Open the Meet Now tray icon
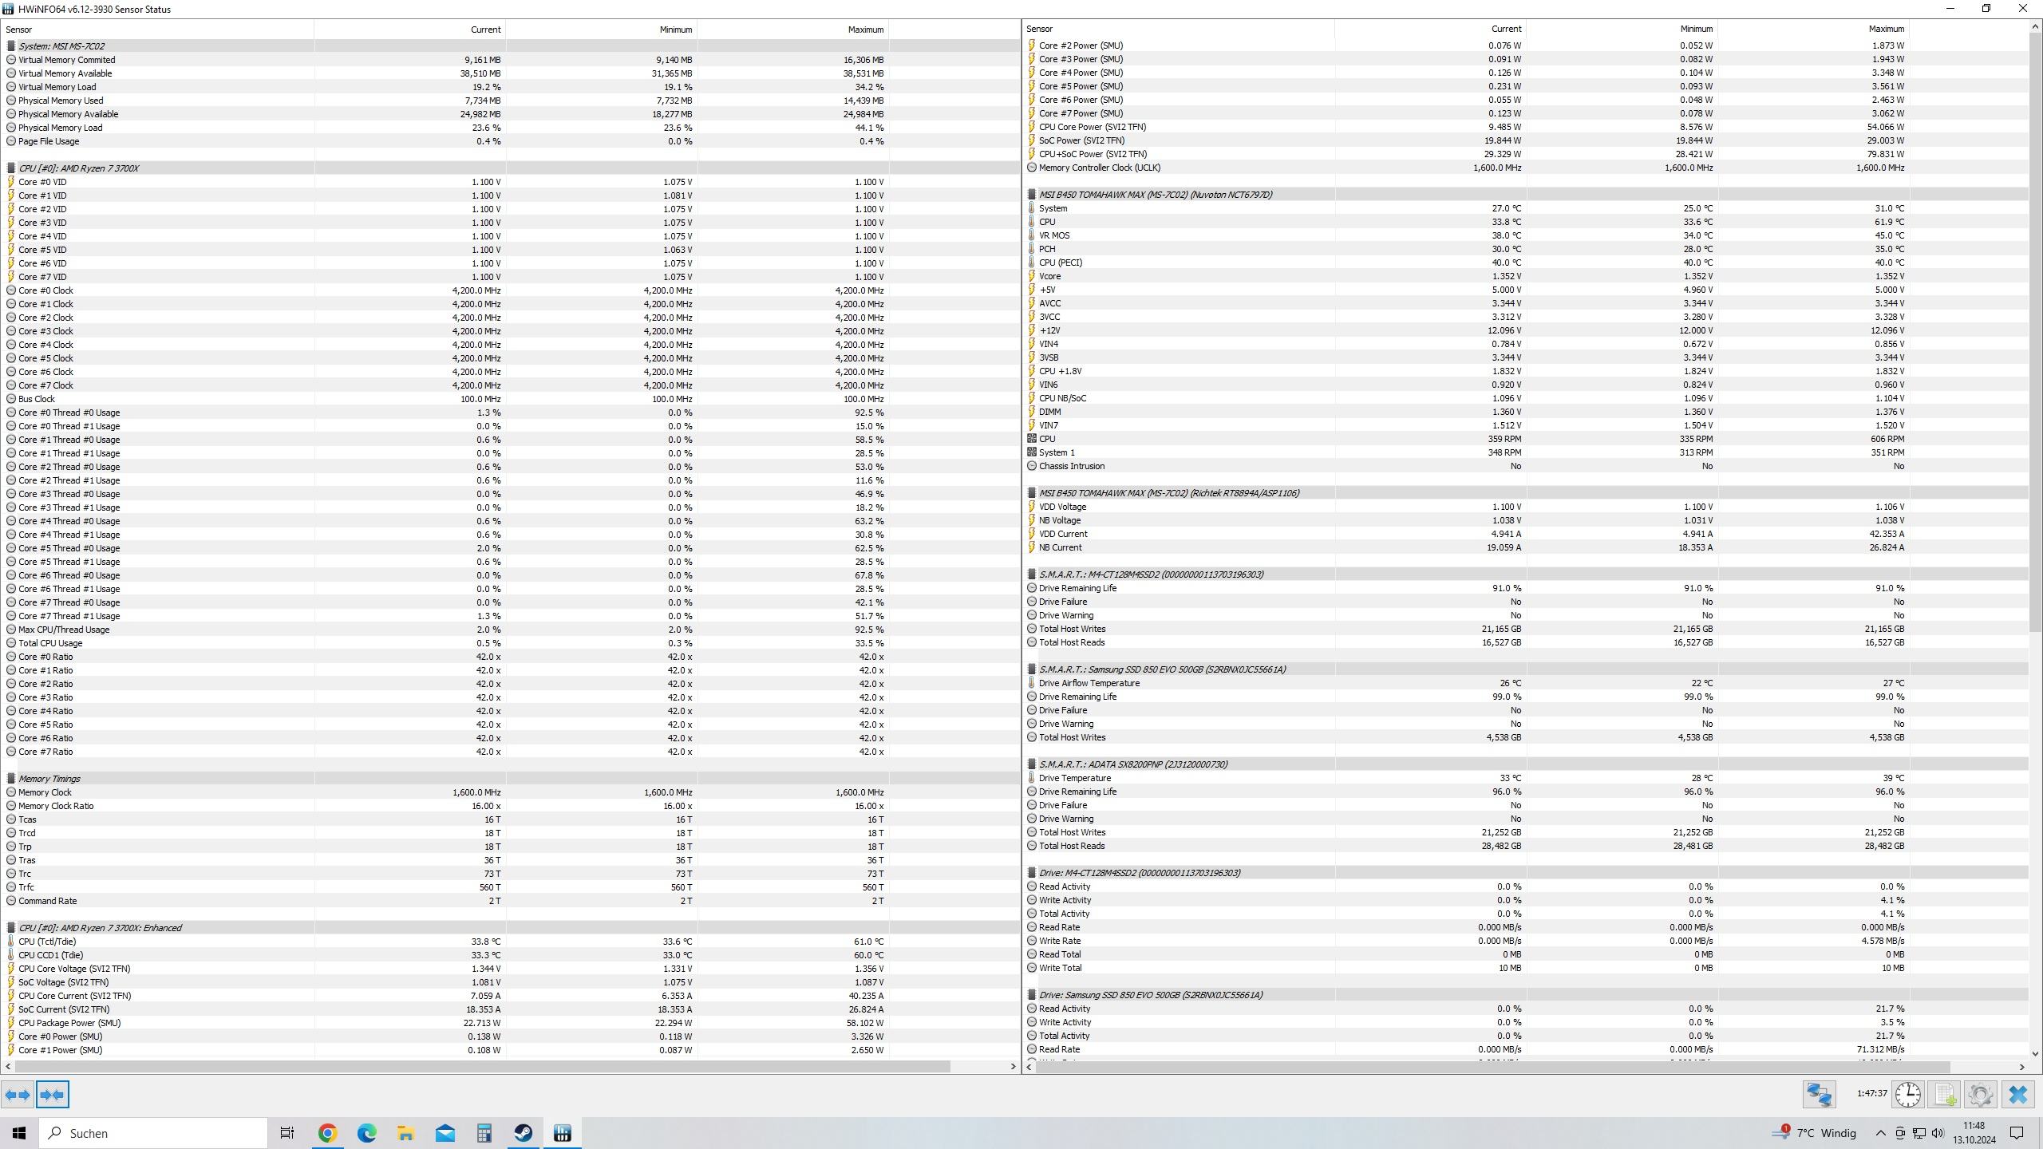The height and width of the screenshot is (1149, 2043). [1900, 1133]
